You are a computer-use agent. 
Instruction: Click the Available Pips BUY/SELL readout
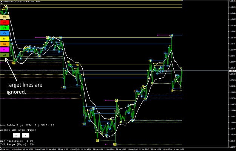point(27,125)
